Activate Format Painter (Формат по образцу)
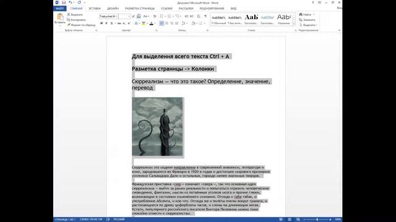Viewport: 396px width, 222px height. (x=81, y=25)
